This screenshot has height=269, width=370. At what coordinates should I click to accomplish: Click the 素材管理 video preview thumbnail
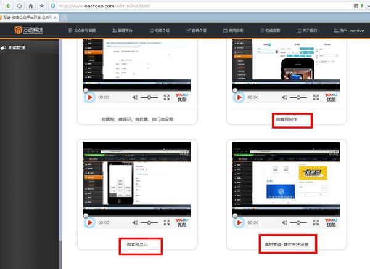pos(286,179)
